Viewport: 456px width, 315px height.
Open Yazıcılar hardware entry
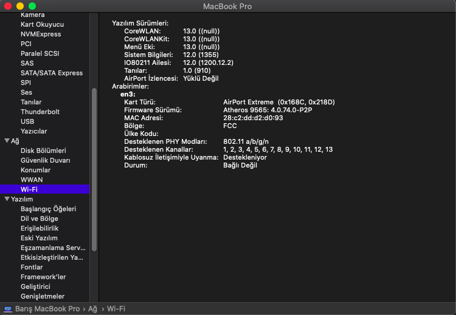point(33,131)
